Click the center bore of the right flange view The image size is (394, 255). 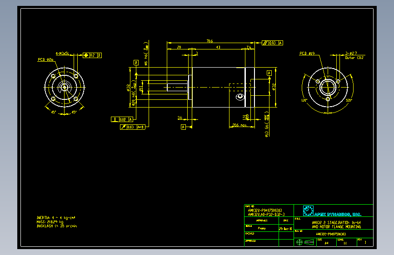click(328, 87)
